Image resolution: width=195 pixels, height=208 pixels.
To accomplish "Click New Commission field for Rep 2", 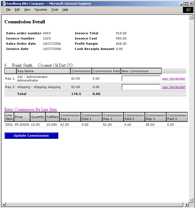I will pos(141,87).
